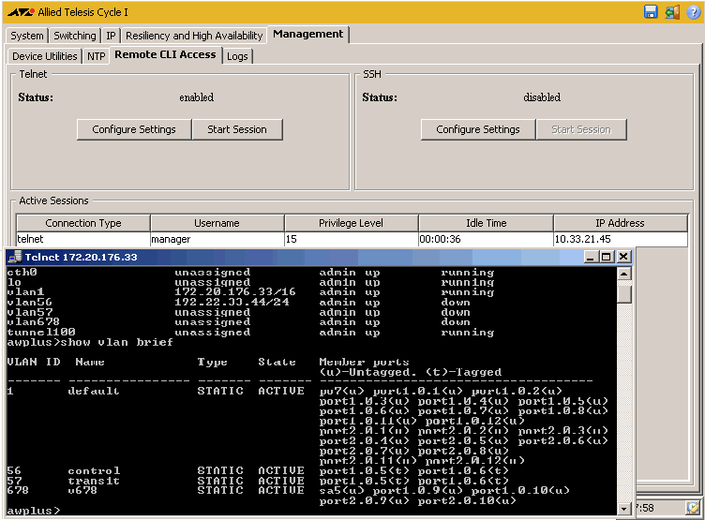The height and width of the screenshot is (520, 705).
Task: Click IP address 10.33.21.45 cell
Action: [620, 239]
